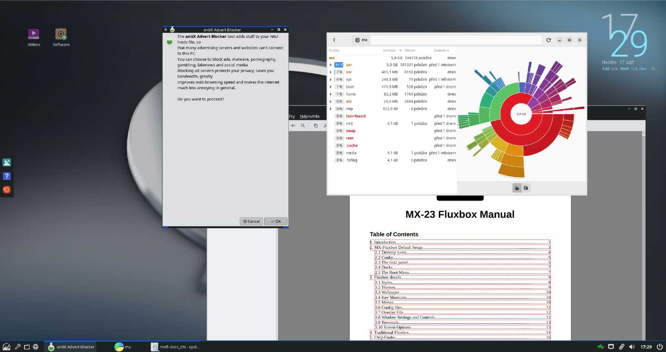
Task: Open the volume control tray icon
Action: tap(632, 347)
